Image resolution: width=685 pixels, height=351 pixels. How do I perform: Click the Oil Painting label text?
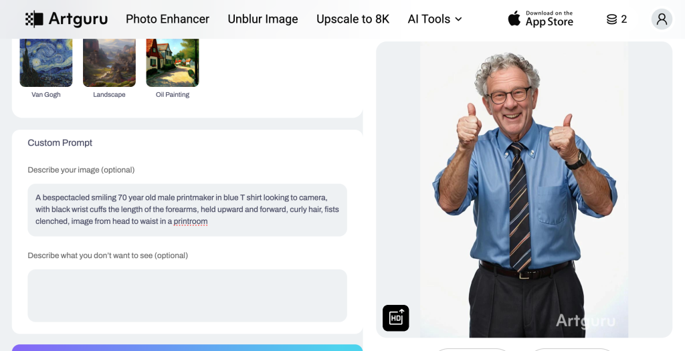click(x=173, y=95)
